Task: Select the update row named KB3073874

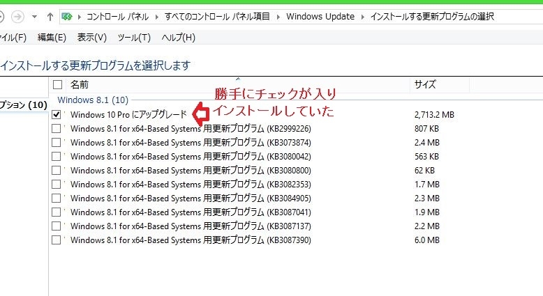Action: click(x=191, y=142)
